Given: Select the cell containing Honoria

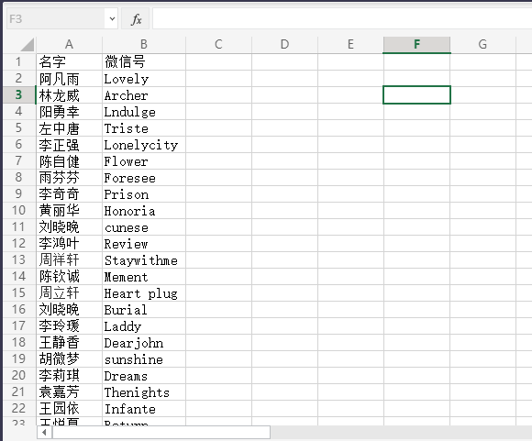Looking at the screenshot, I should 144,210.
